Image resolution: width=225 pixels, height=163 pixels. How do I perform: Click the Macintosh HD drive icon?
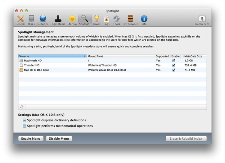21,61
